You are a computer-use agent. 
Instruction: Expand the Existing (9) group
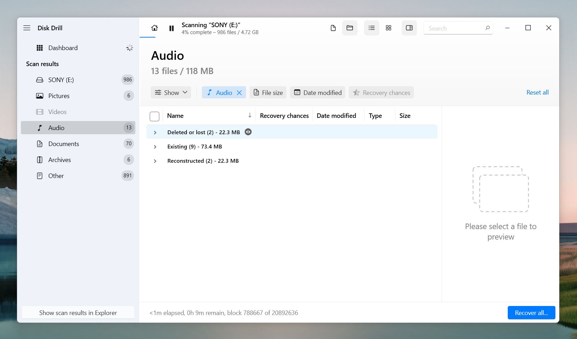pos(155,147)
